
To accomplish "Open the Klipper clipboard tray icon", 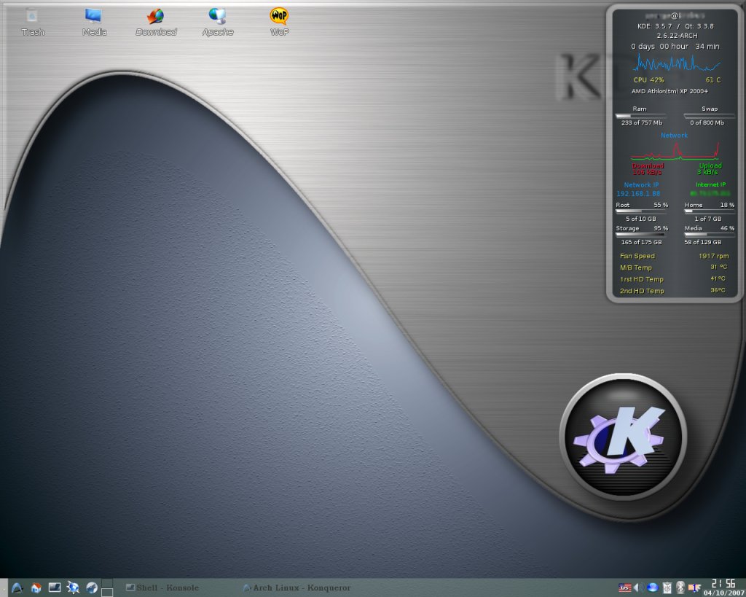I will click(667, 588).
